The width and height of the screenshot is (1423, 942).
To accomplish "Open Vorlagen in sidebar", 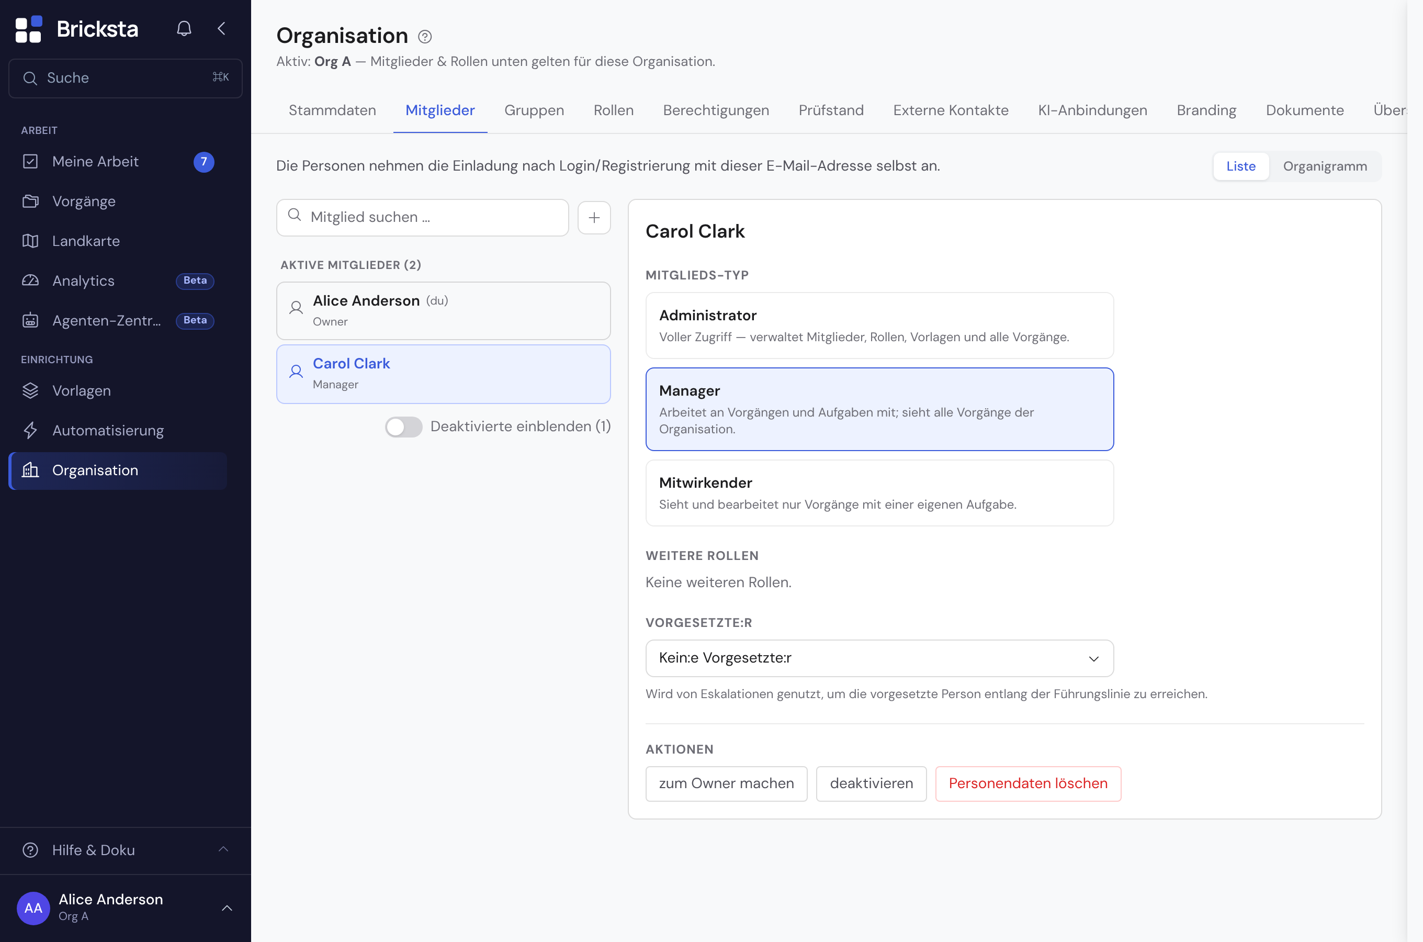I will (118, 390).
